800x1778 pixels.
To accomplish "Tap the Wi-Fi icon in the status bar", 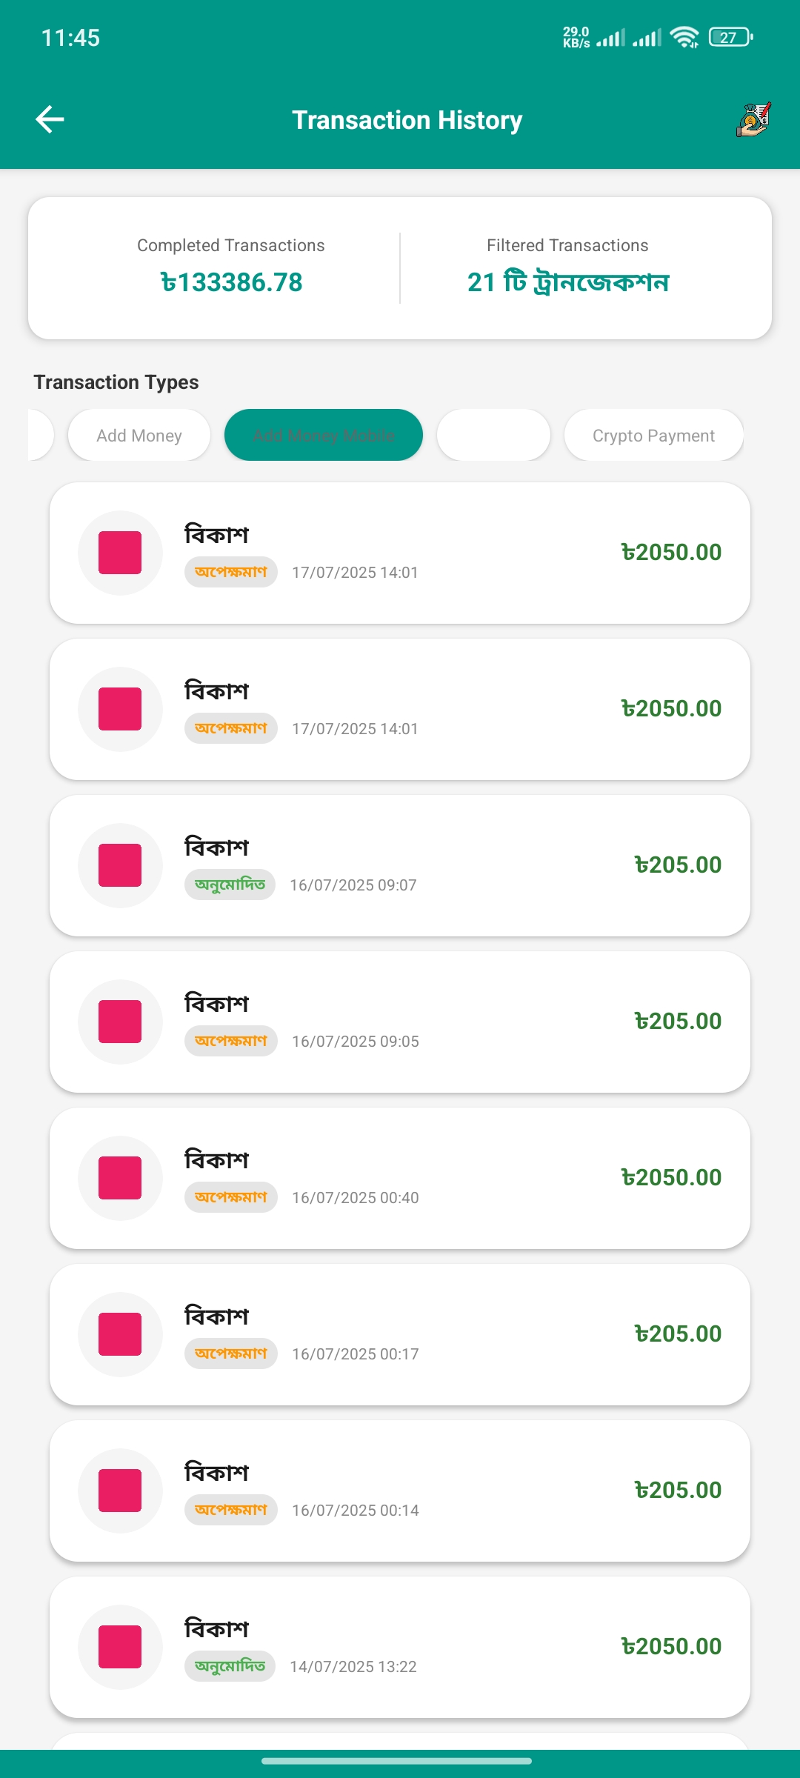I will click(684, 37).
